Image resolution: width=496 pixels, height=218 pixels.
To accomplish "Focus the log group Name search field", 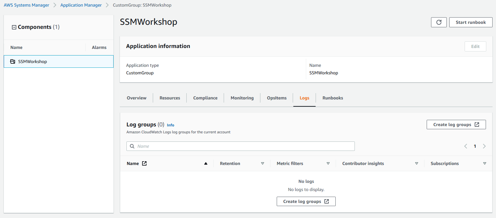I will coord(240,146).
